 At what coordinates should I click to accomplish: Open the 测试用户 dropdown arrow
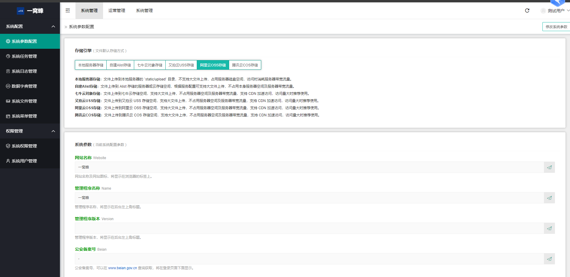pyautogui.click(x=568, y=10)
